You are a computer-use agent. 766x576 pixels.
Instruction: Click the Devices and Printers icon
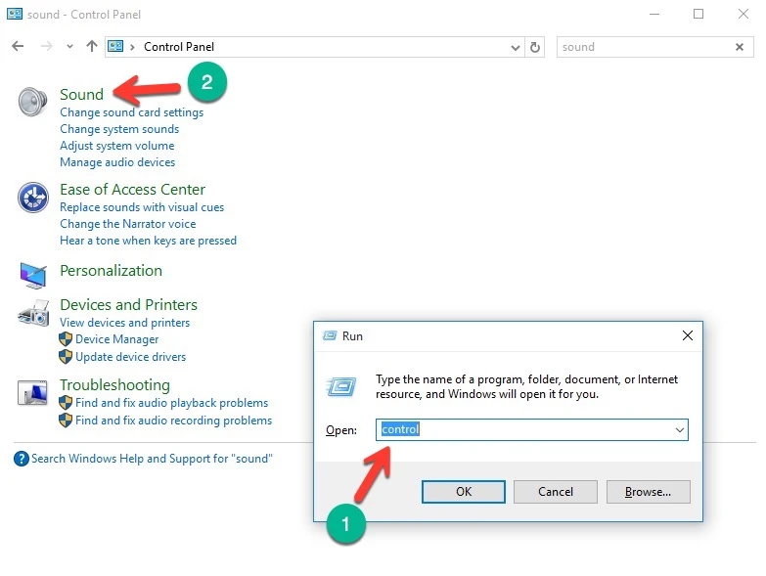point(32,313)
